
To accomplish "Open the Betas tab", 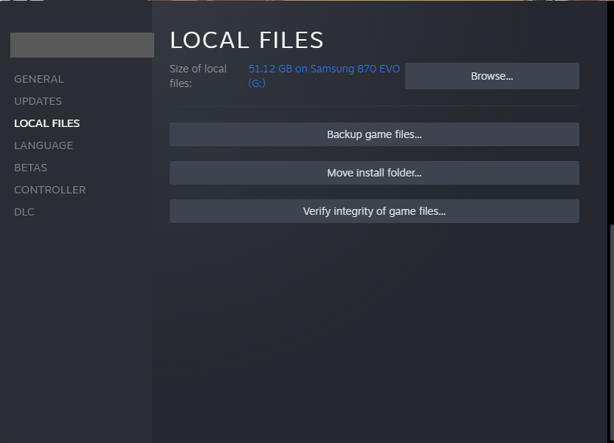I will coord(30,168).
